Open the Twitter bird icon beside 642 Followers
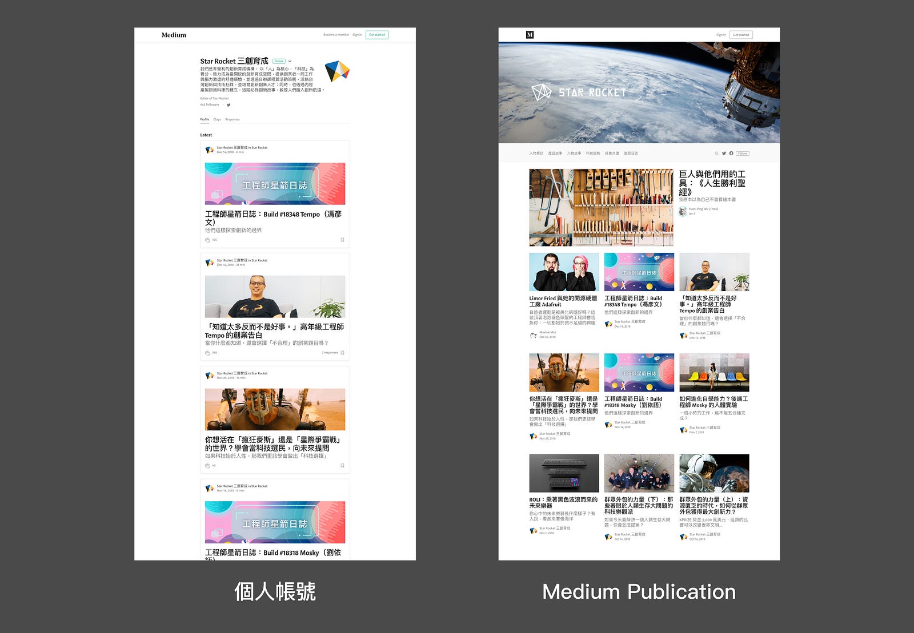The image size is (914, 633). tap(228, 105)
